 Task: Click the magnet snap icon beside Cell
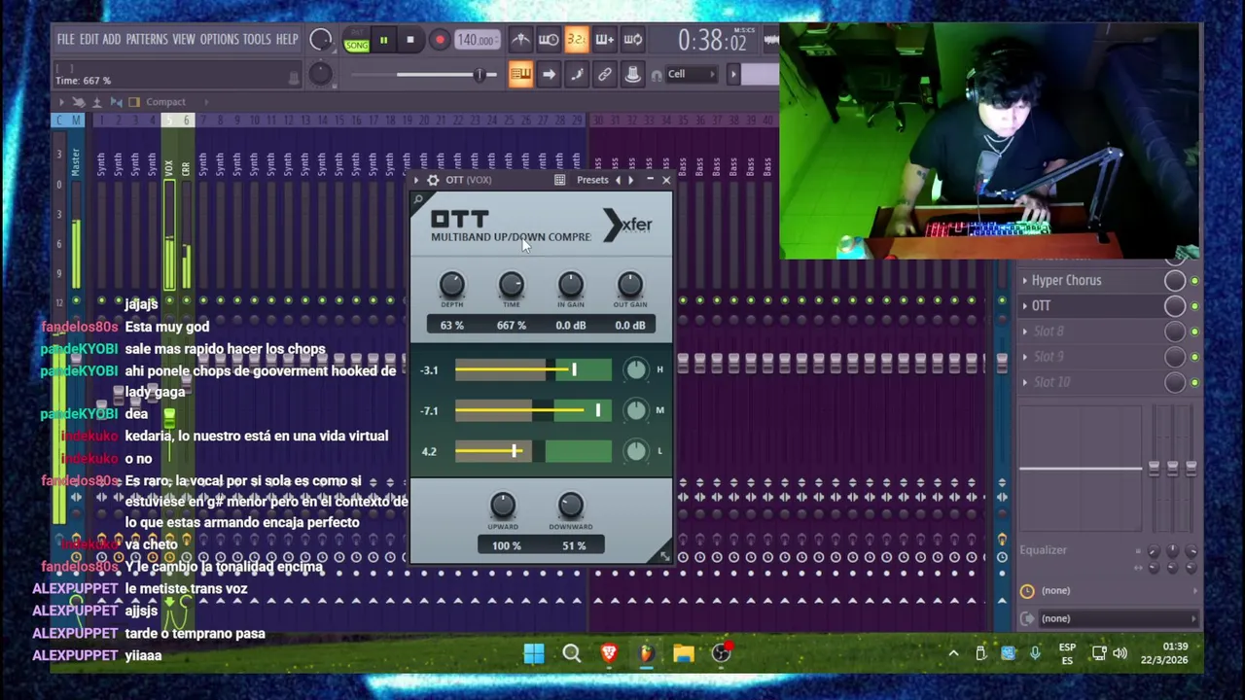[x=657, y=75]
